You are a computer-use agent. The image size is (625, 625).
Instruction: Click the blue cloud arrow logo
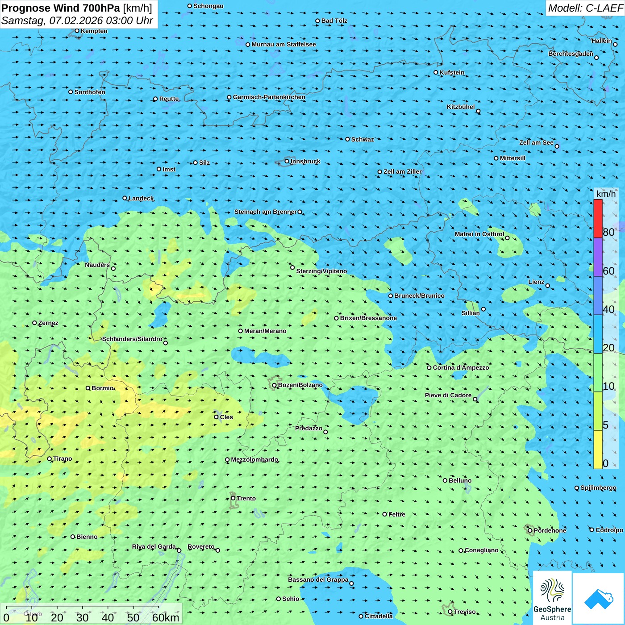point(599,599)
